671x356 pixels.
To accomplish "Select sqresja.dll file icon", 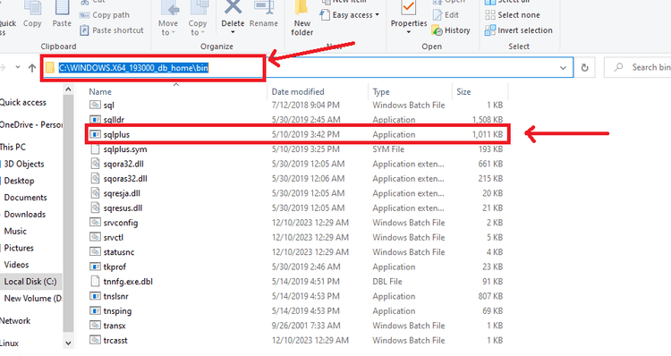I will (x=95, y=193).
